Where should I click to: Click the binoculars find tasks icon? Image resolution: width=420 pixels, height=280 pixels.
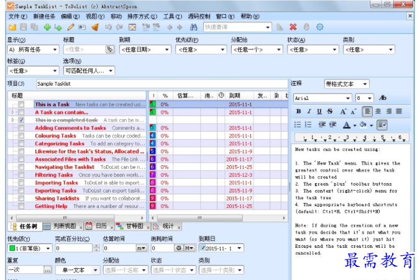tap(193, 27)
